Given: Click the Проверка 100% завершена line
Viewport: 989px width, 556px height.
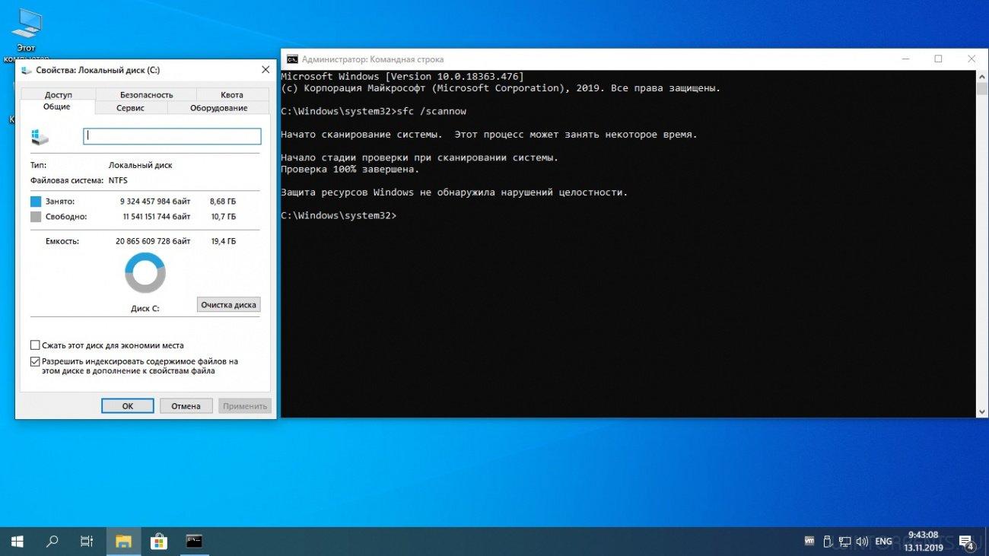Looking at the screenshot, I should [350, 169].
